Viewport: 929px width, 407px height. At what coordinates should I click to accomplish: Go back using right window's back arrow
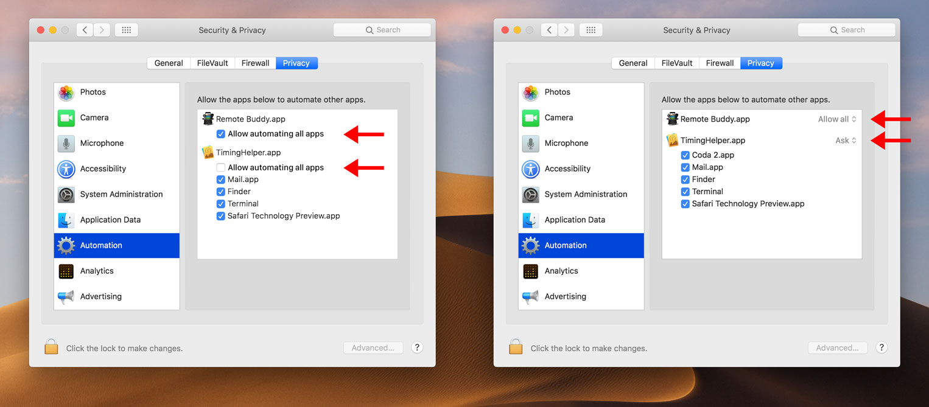[549, 30]
